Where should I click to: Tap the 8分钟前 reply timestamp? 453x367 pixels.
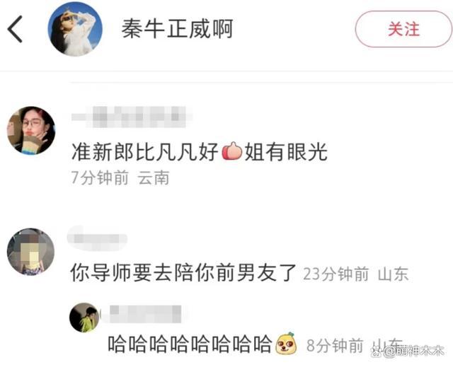point(335,345)
